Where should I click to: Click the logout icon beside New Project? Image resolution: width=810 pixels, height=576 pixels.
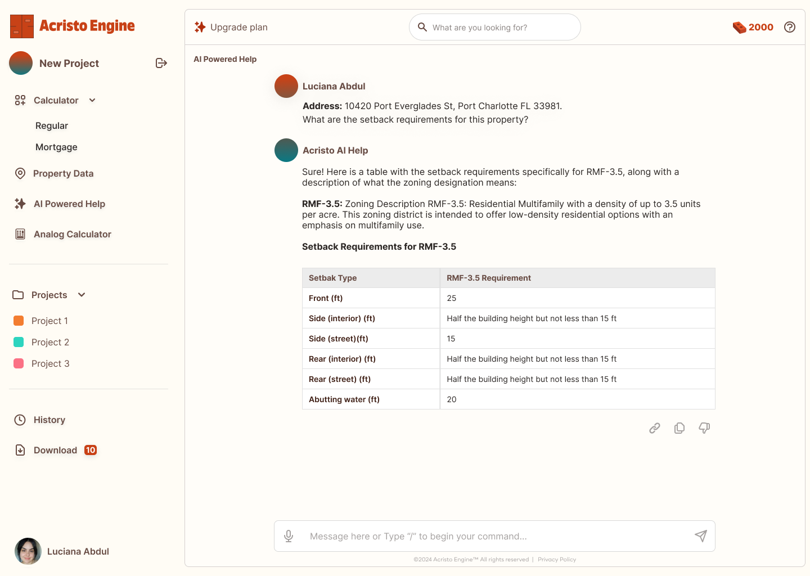[161, 63]
